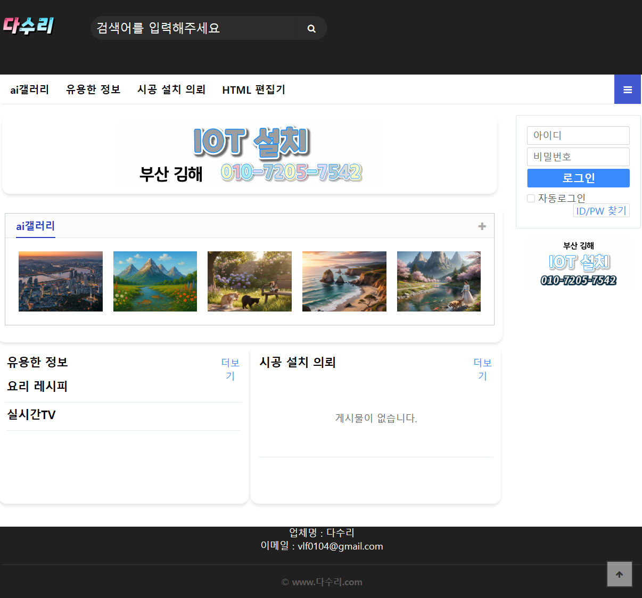Focus the 아이디 input field
The height and width of the screenshot is (598, 642).
pos(578,135)
